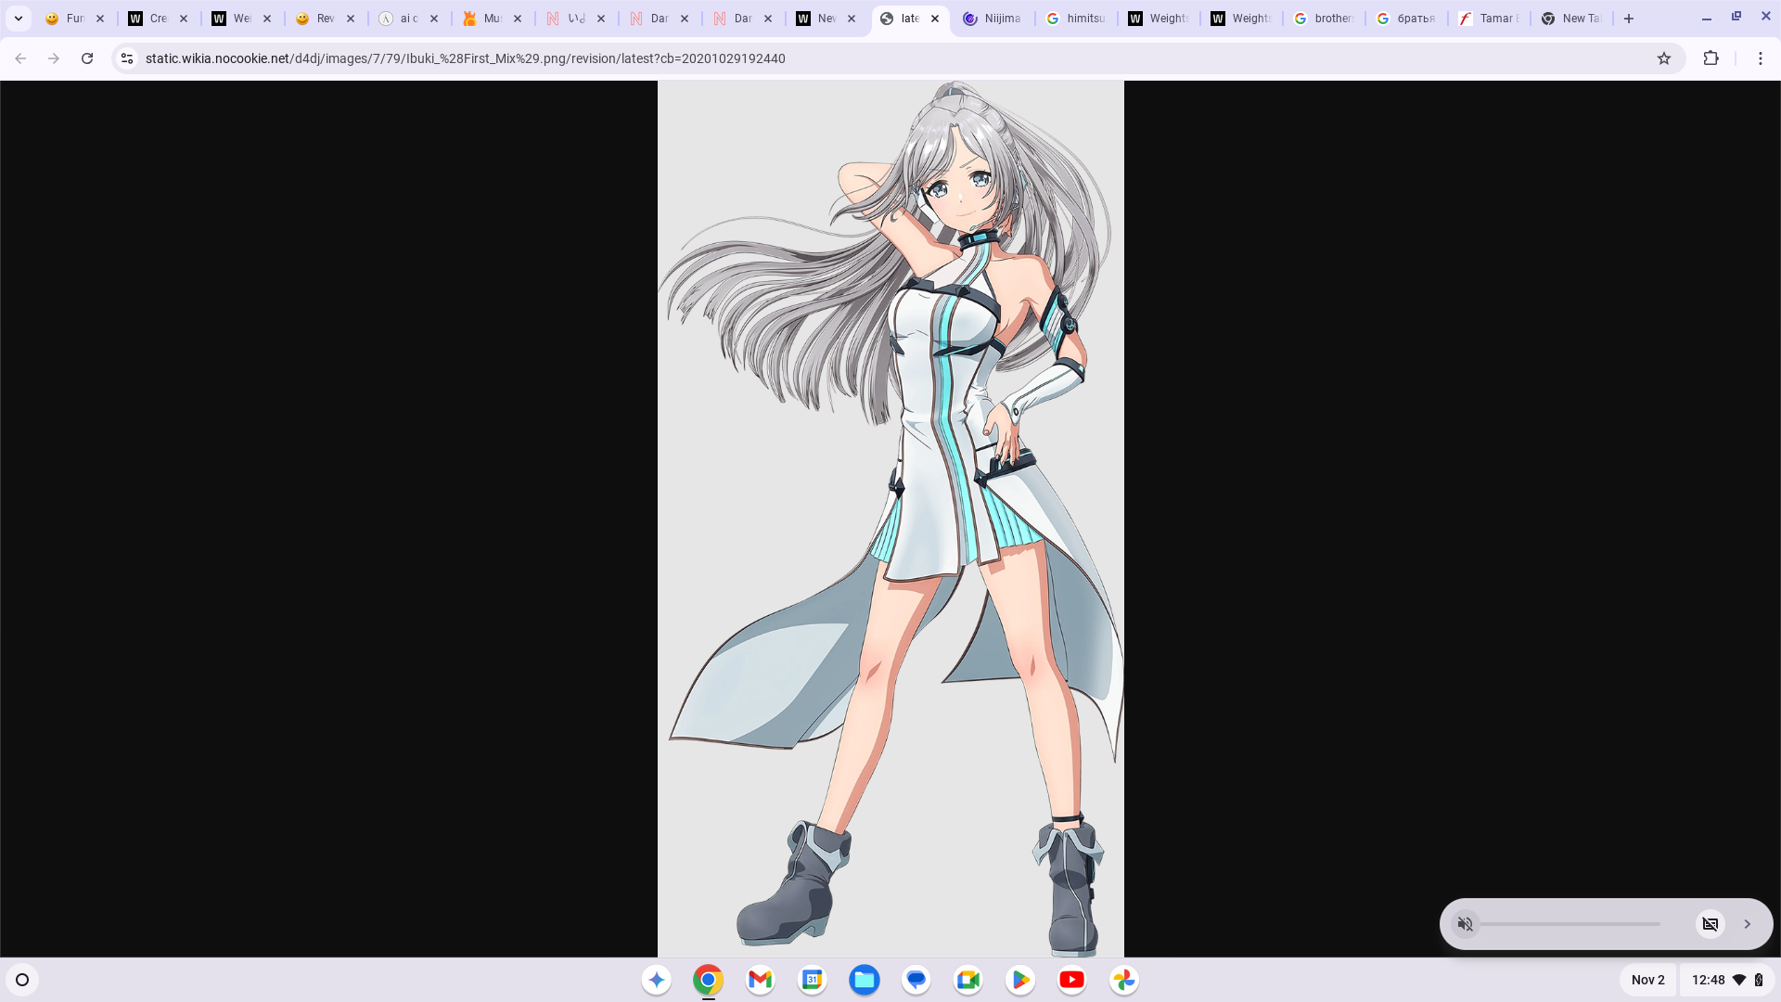The image size is (1781, 1002).
Task: Close the Wei tab
Action: 267,19
